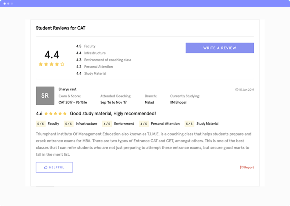Click the 5/5 badge beside Study Material
Screen dimensions: 290x206
point(189,124)
